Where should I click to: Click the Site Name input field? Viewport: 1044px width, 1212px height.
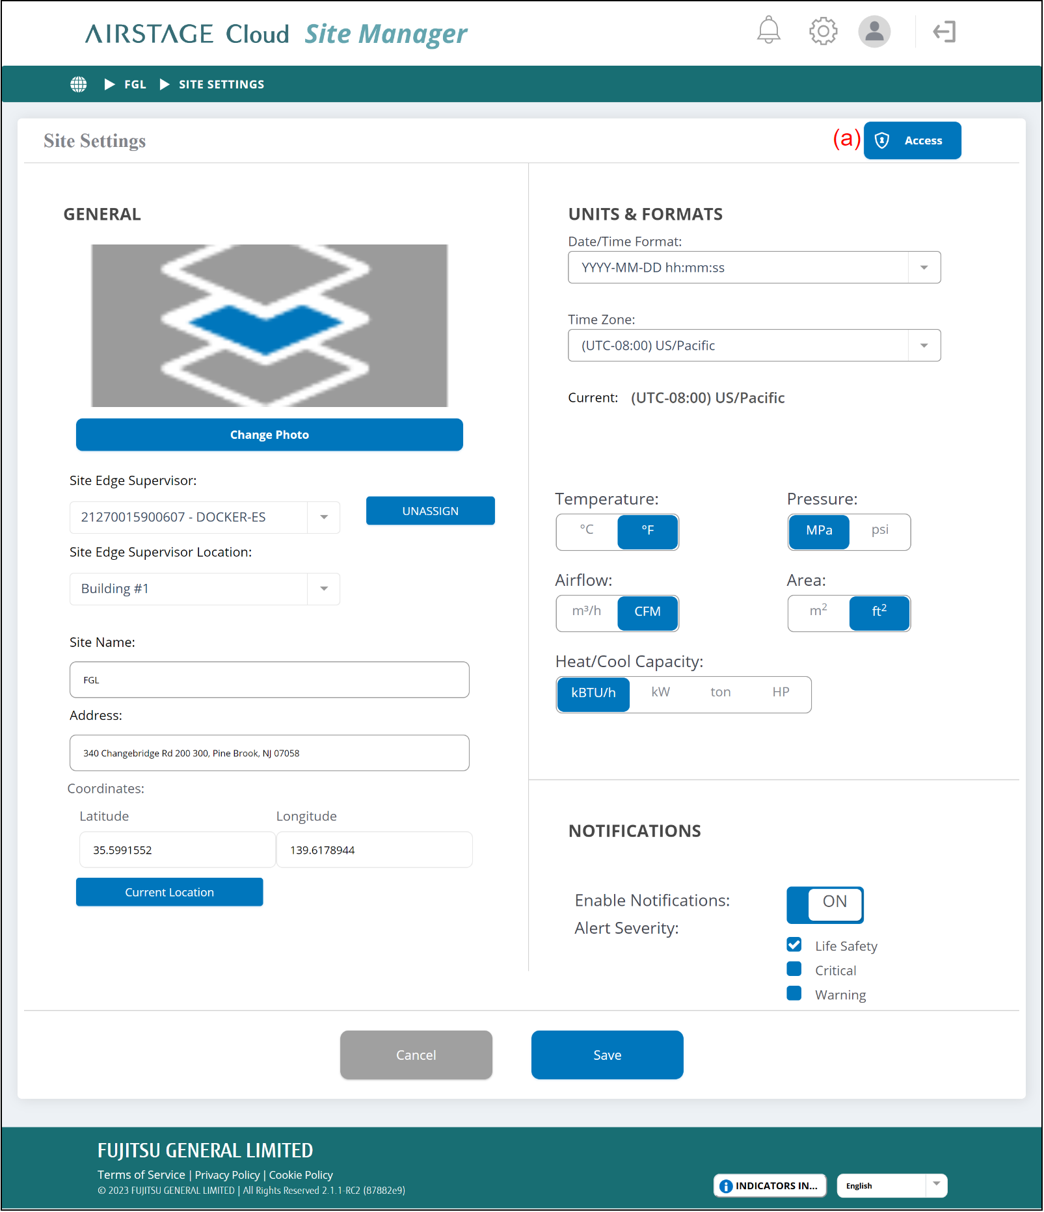click(269, 680)
